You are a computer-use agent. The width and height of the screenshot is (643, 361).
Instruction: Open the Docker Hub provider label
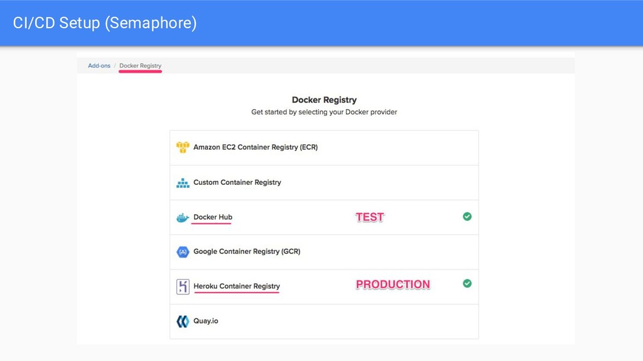213,217
